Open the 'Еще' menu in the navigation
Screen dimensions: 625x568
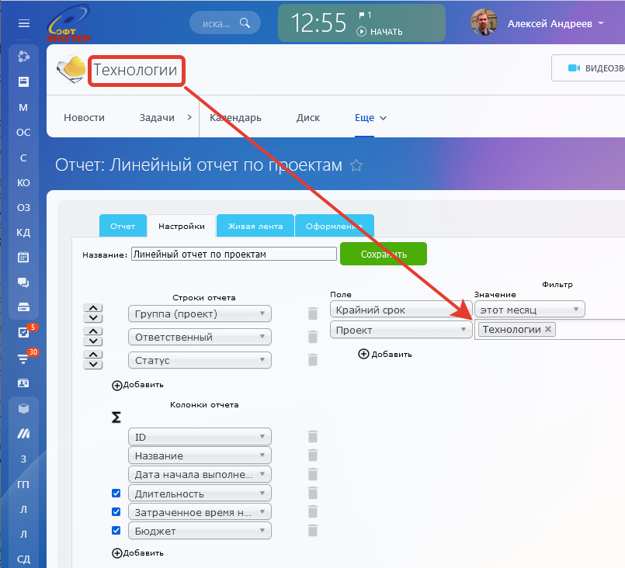click(x=370, y=118)
